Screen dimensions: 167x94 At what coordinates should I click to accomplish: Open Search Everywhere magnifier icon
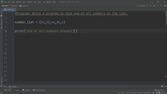[x=165, y=6]
